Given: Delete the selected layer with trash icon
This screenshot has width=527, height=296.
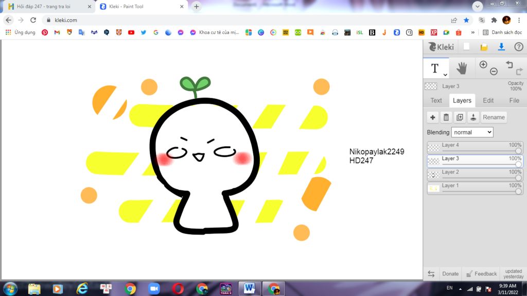Looking at the screenshot, I should coord(446,117).
